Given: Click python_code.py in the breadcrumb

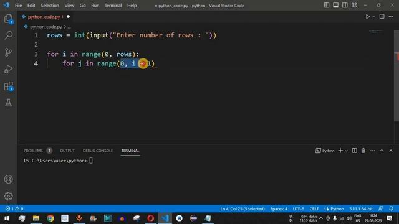Looking at the screenshot, I should click(46, 27).
